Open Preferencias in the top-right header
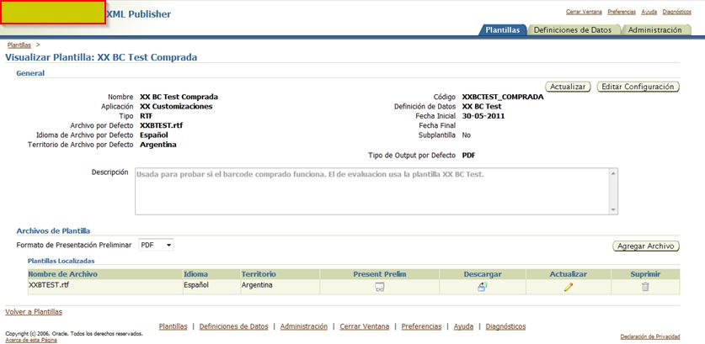This screenshot has width=705, height=344. coord(622,12)
